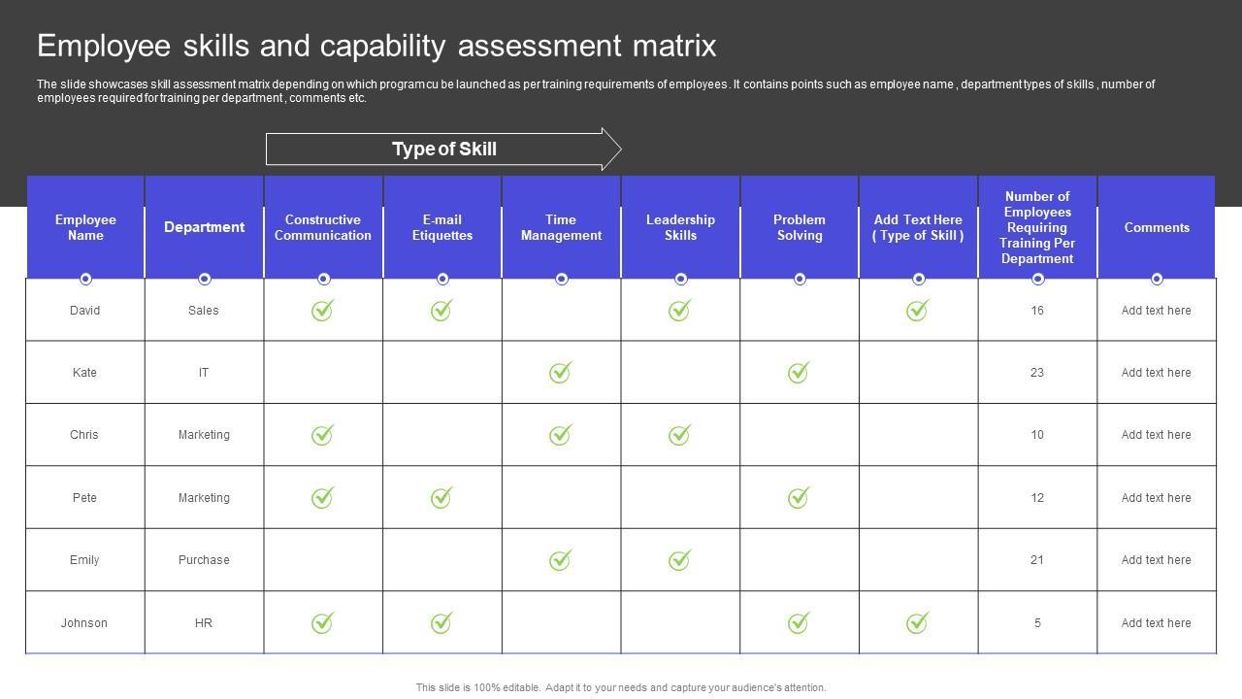Click 'Add text here' comment in Johnson's row

pyautogui.click(x=1156, y=623)
